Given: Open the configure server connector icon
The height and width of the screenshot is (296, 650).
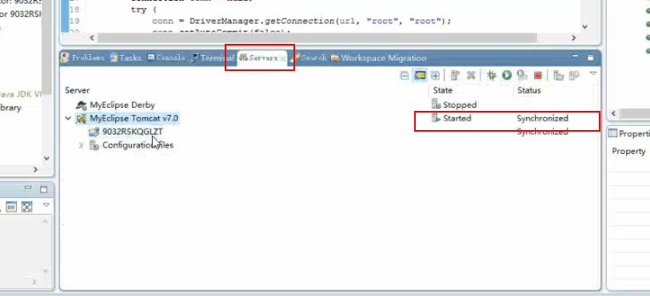Looking at the screenshot, I should click(455, 75).
